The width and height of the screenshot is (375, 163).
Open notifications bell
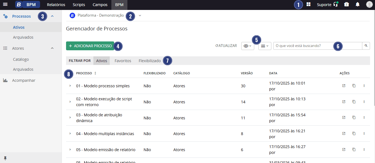click(x=358, y=4)
